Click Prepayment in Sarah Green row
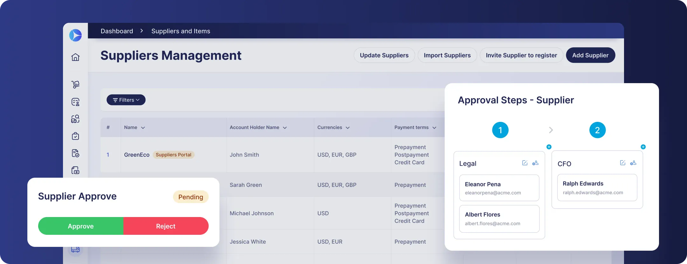 coord(410,185)
